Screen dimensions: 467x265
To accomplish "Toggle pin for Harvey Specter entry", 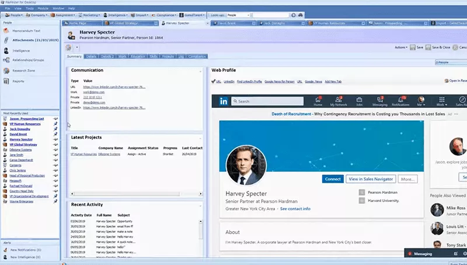I will click(x=55, y=140).
